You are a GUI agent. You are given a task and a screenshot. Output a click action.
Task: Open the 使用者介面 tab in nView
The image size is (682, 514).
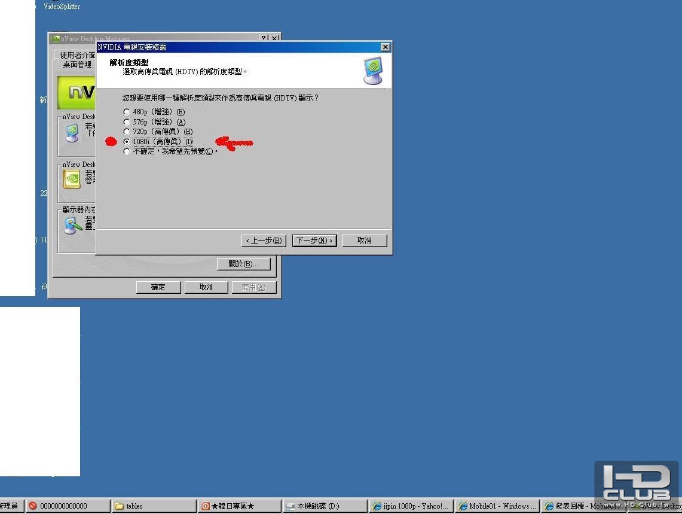[77, 55]
